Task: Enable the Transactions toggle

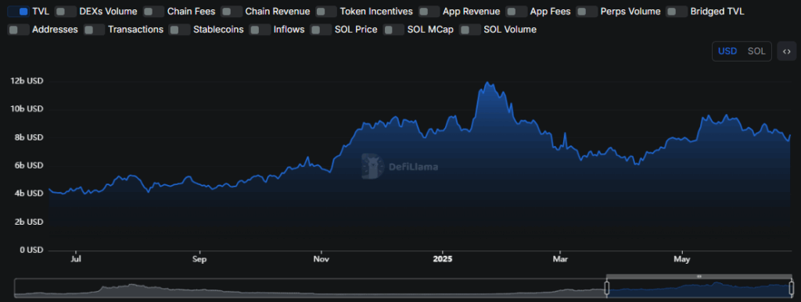Action: click(x=94, y=30)
